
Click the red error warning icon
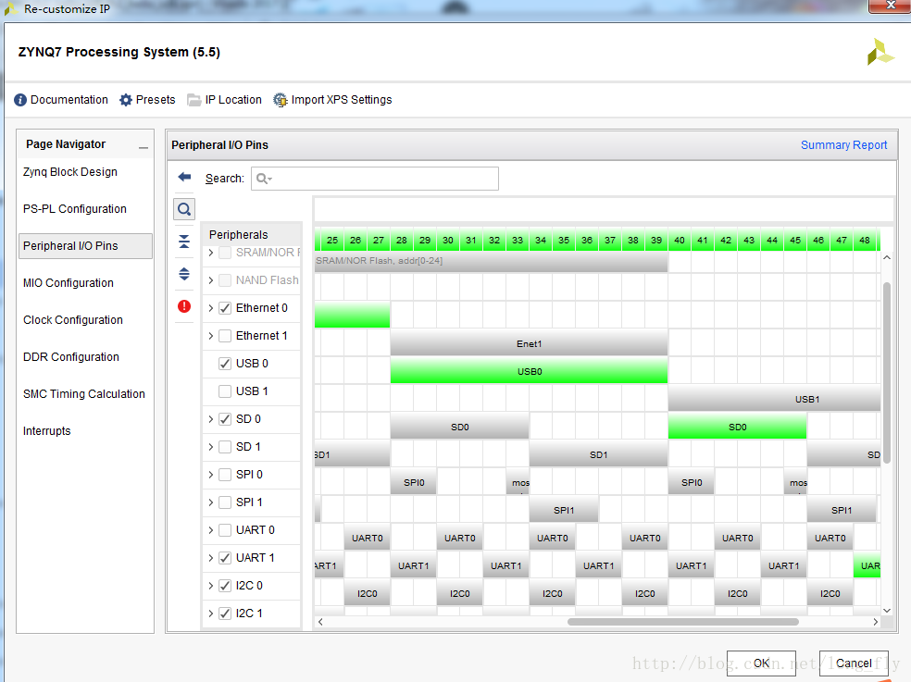[x=184, y=306]
